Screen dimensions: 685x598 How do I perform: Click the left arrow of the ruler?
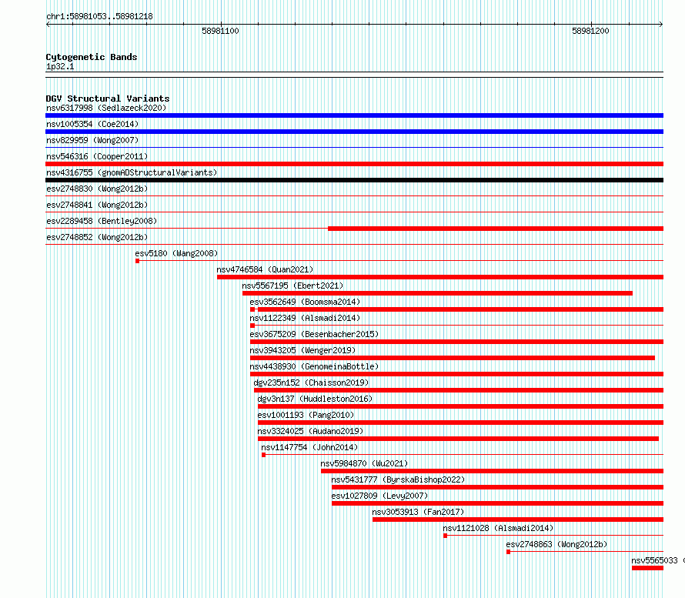(48, 24)
